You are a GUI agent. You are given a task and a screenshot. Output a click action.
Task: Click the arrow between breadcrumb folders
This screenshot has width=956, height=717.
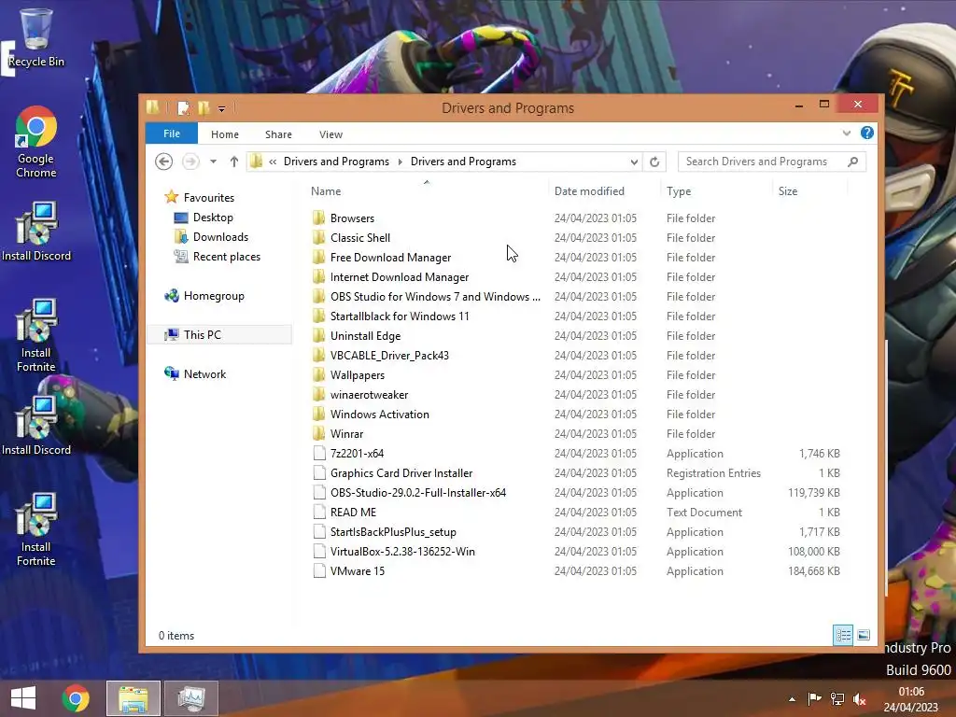pyautogui.click(x=400, y=162)
